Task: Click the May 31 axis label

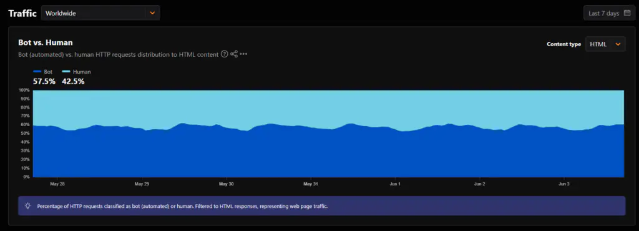Action: tap(311, 184)
